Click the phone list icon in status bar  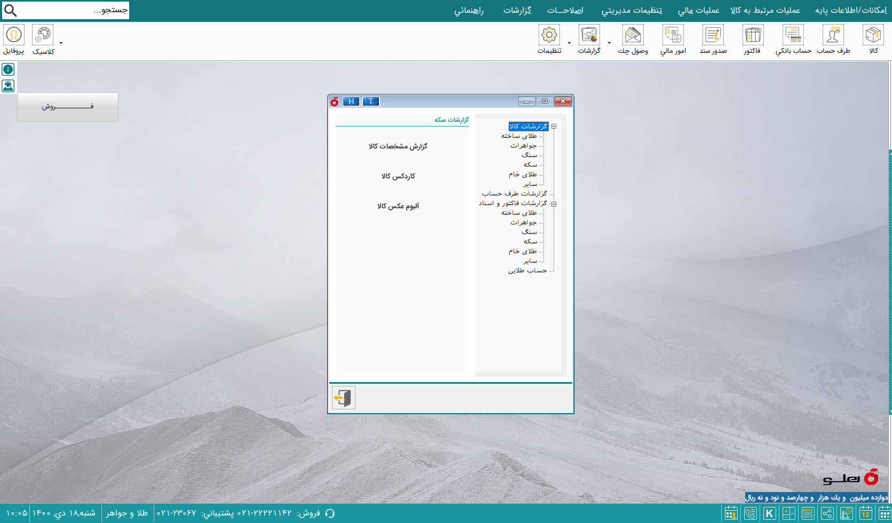[750, 513]
